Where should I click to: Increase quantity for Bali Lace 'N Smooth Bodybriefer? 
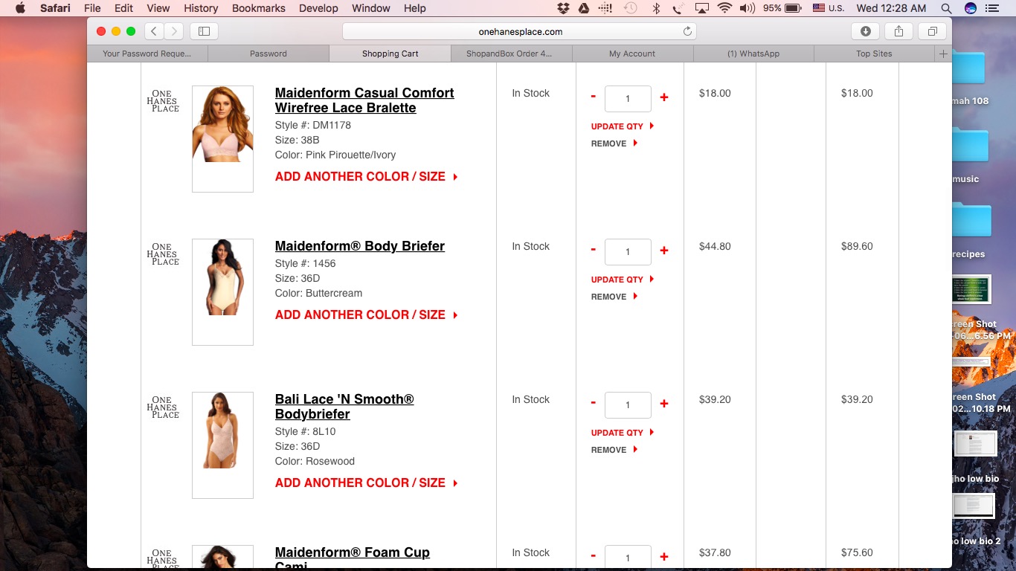(x=664, y=404)
